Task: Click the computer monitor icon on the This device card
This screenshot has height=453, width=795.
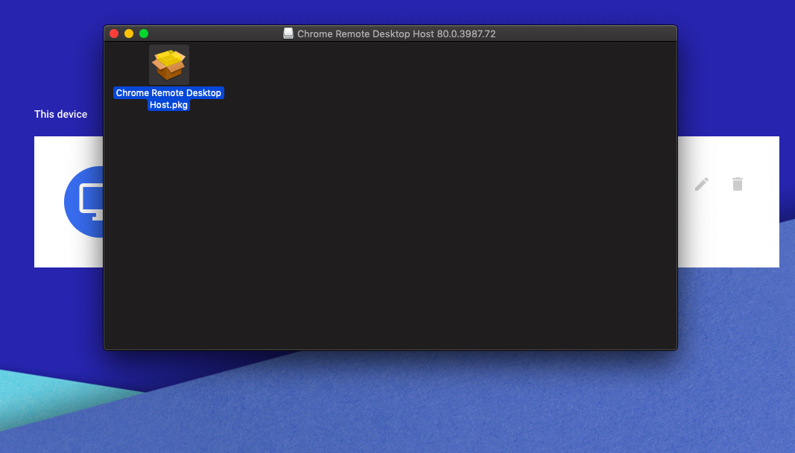Action: (x=84, y=202)
